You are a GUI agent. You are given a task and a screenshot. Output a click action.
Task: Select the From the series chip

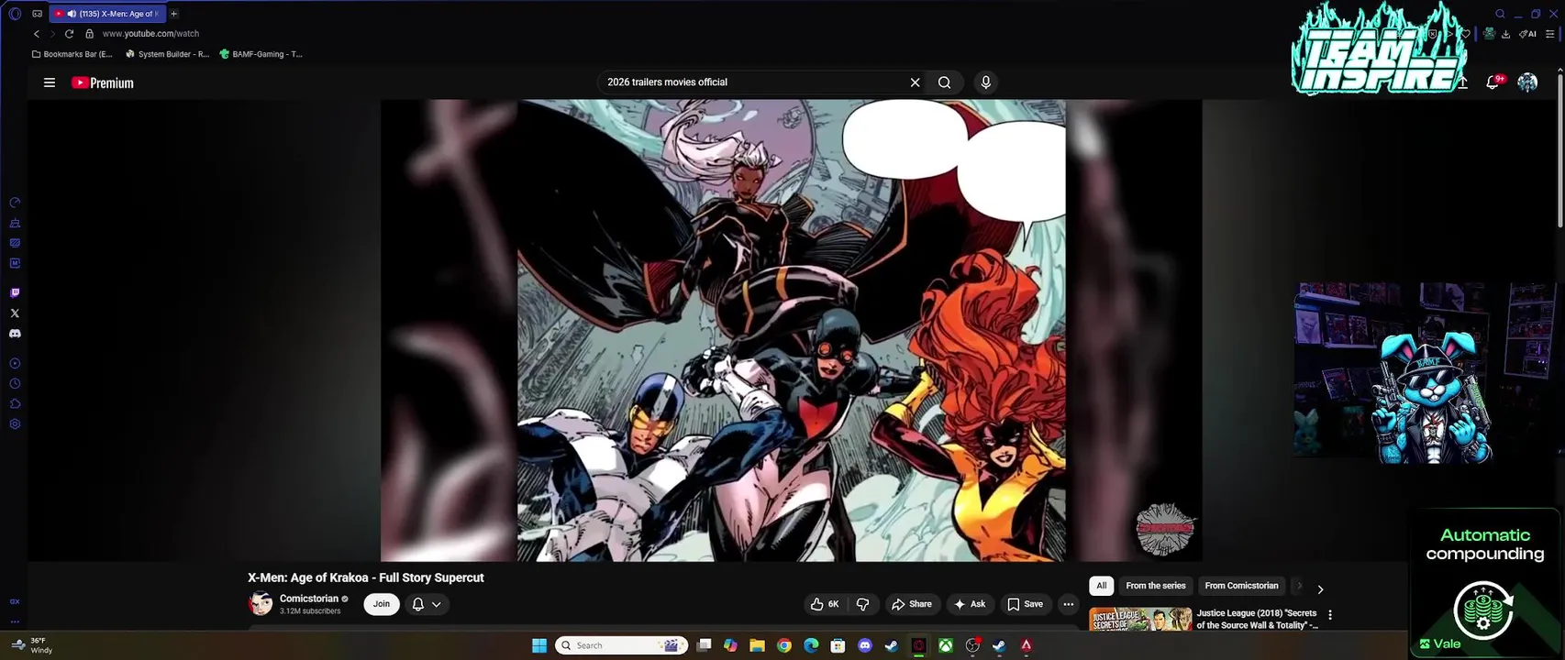(1156, 586)
